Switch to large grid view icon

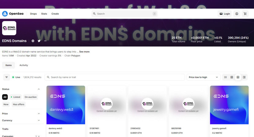pos(238,77)
